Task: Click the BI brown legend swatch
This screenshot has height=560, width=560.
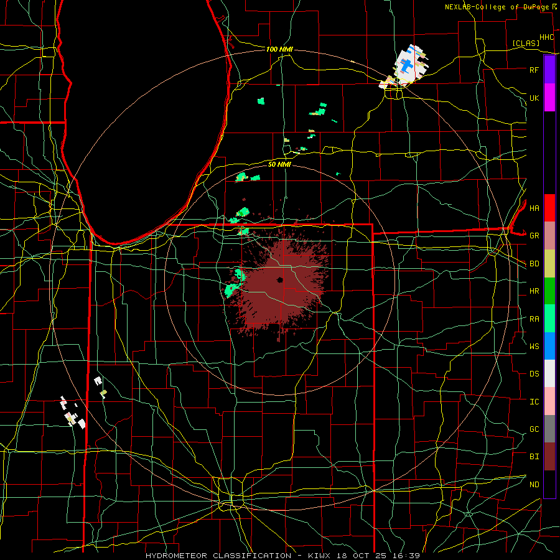Action: (549, 457)
